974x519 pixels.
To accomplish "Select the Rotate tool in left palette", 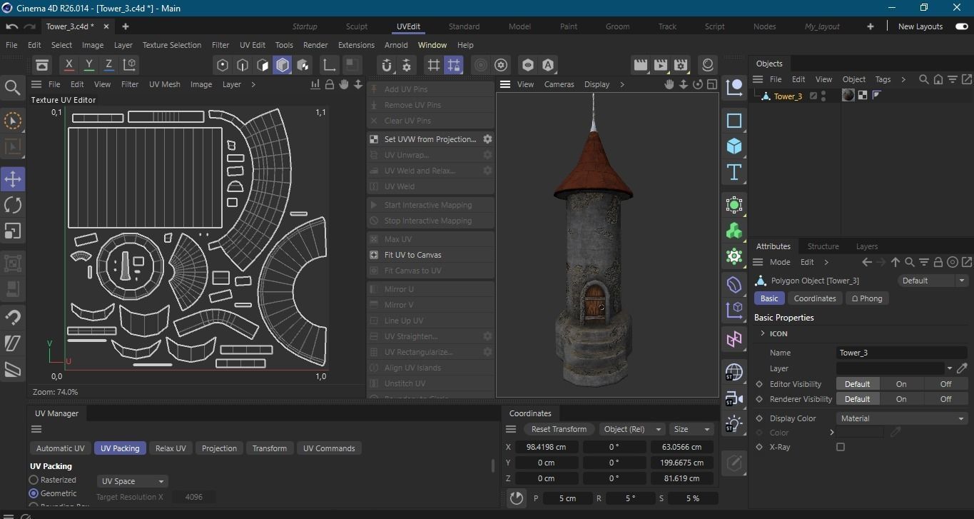I will pyautogui.click(x=13, y=205).
